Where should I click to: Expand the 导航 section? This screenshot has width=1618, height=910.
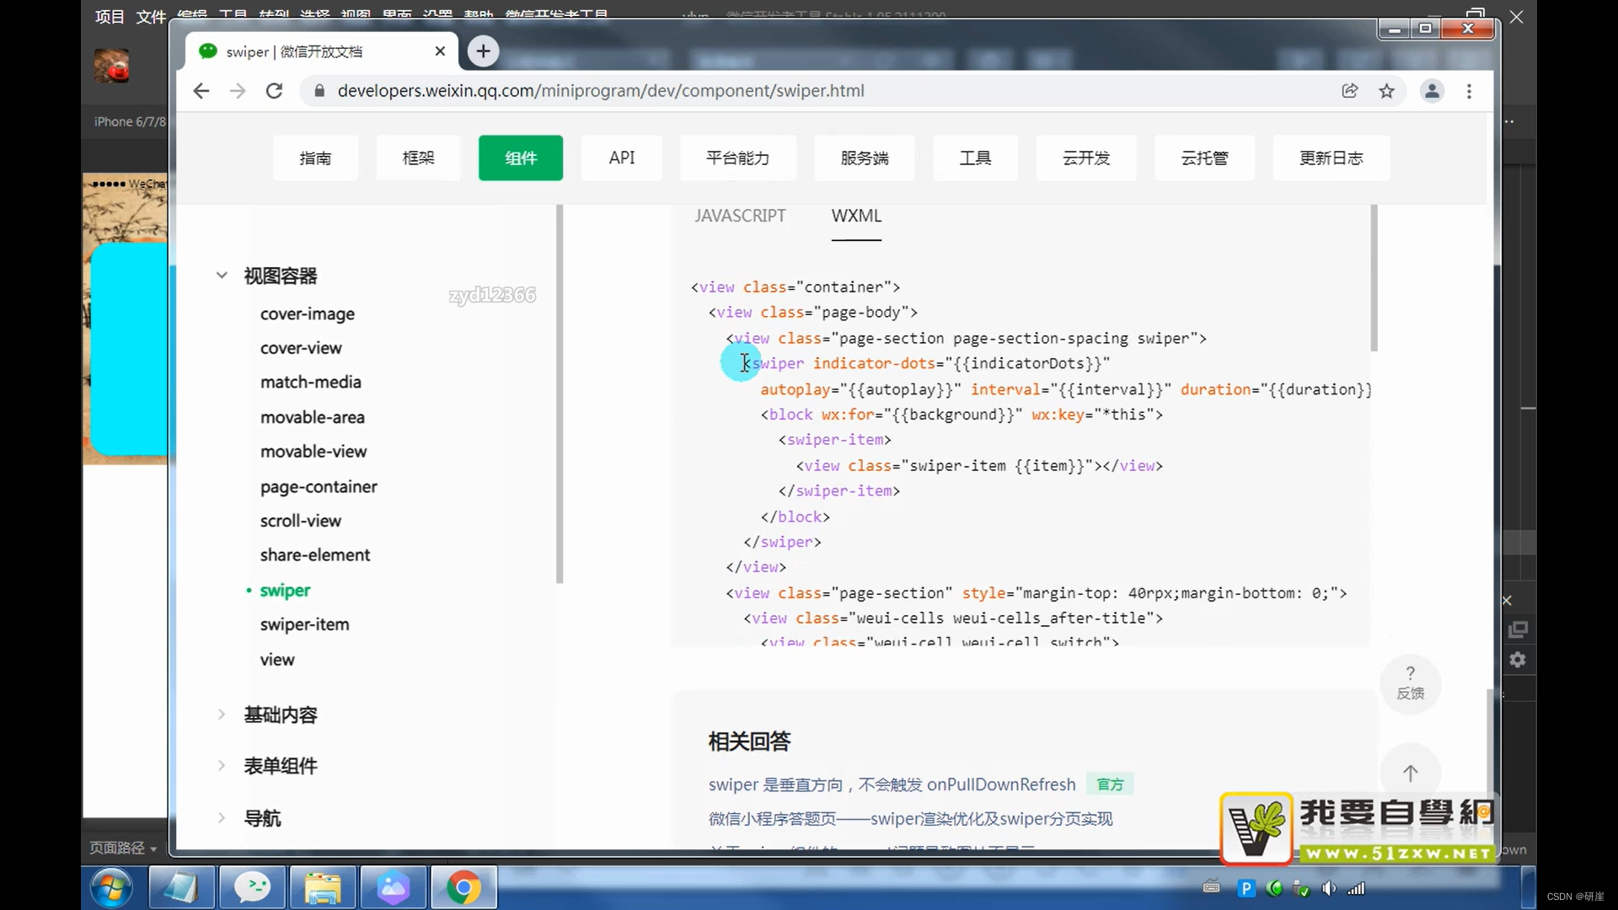click(x=222, y=817)
